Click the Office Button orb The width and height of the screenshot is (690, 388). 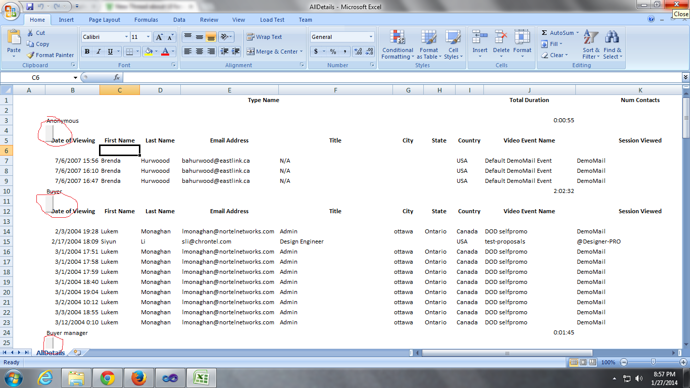[11, 11]
